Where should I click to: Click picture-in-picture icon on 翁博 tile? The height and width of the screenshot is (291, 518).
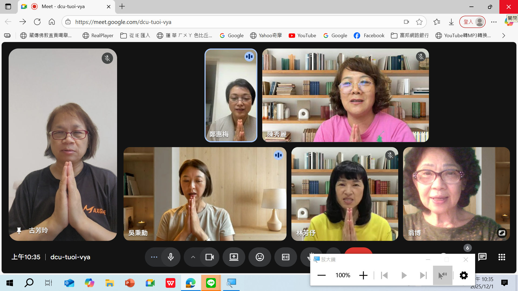tap(502, 233)
